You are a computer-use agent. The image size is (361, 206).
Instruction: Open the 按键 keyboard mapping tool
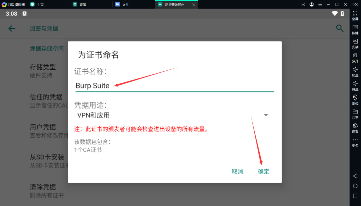point(355,30)
